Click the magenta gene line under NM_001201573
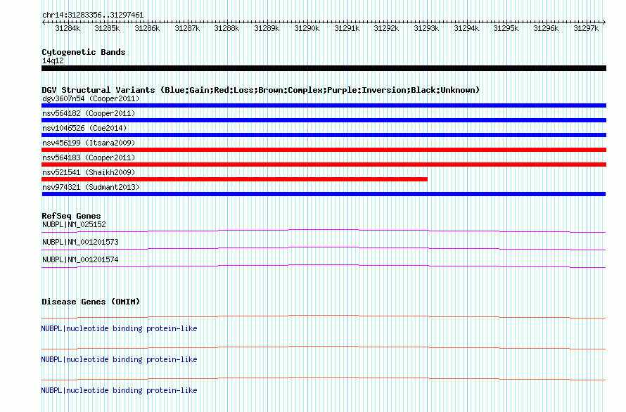 click(x=324, y=248)
